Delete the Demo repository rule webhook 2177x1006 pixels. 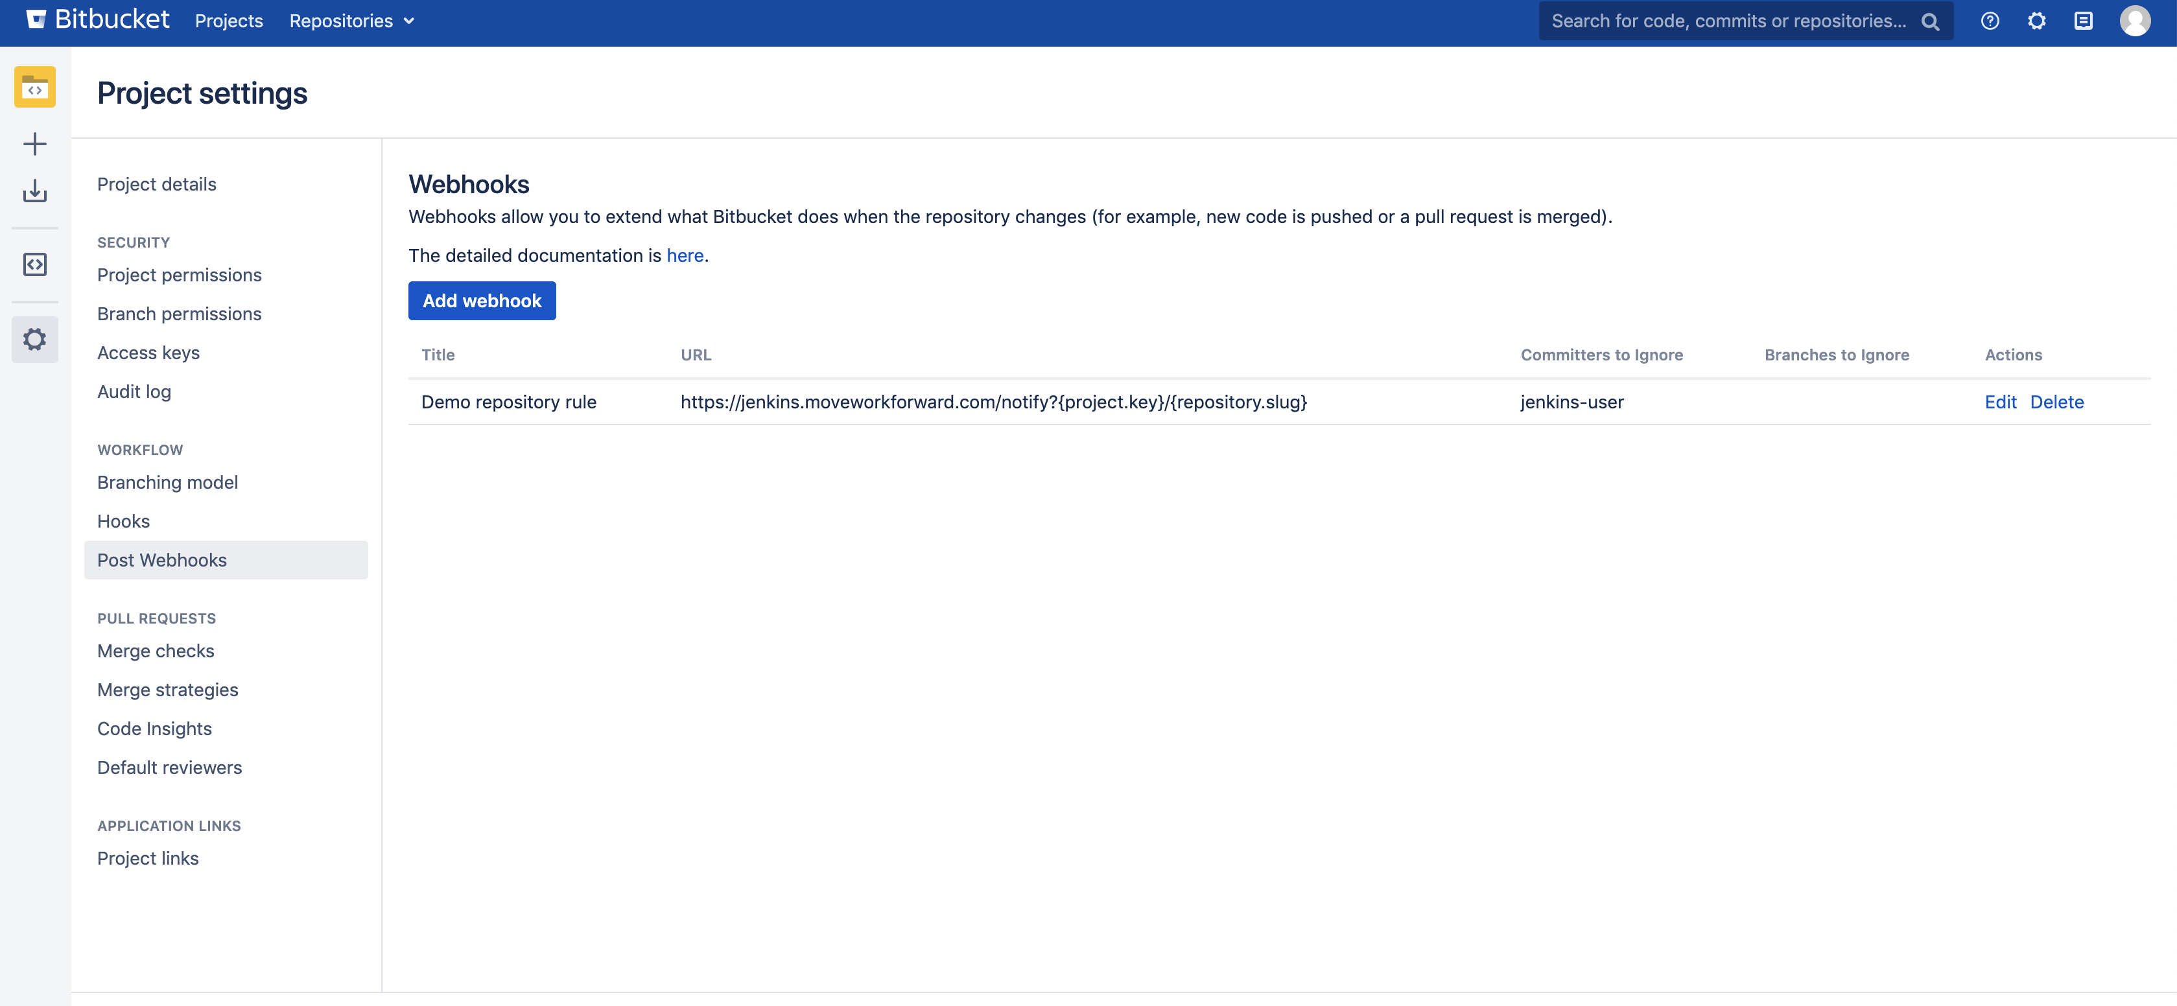(x=2056, y=402)
